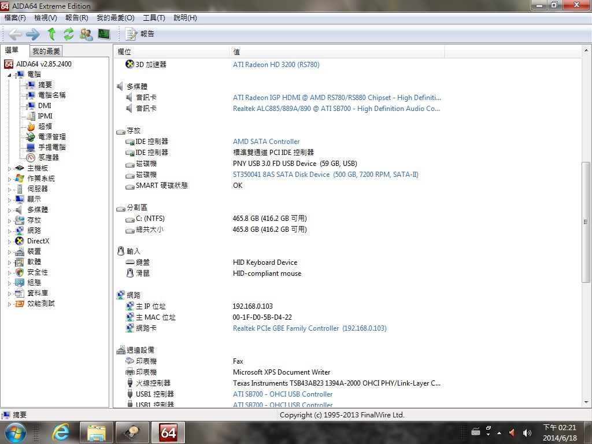Viewport: 592px width, 444px height.
Task: Click the Forward arrow toolbar icon
Action: 33,34
